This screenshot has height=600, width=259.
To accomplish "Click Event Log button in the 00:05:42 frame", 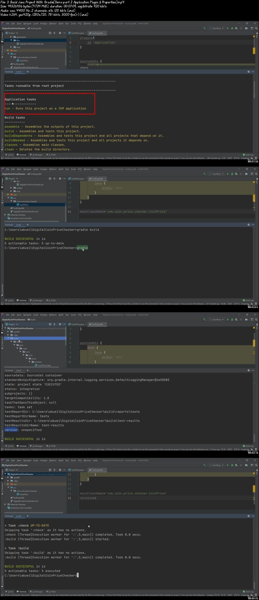I will 248,592.
